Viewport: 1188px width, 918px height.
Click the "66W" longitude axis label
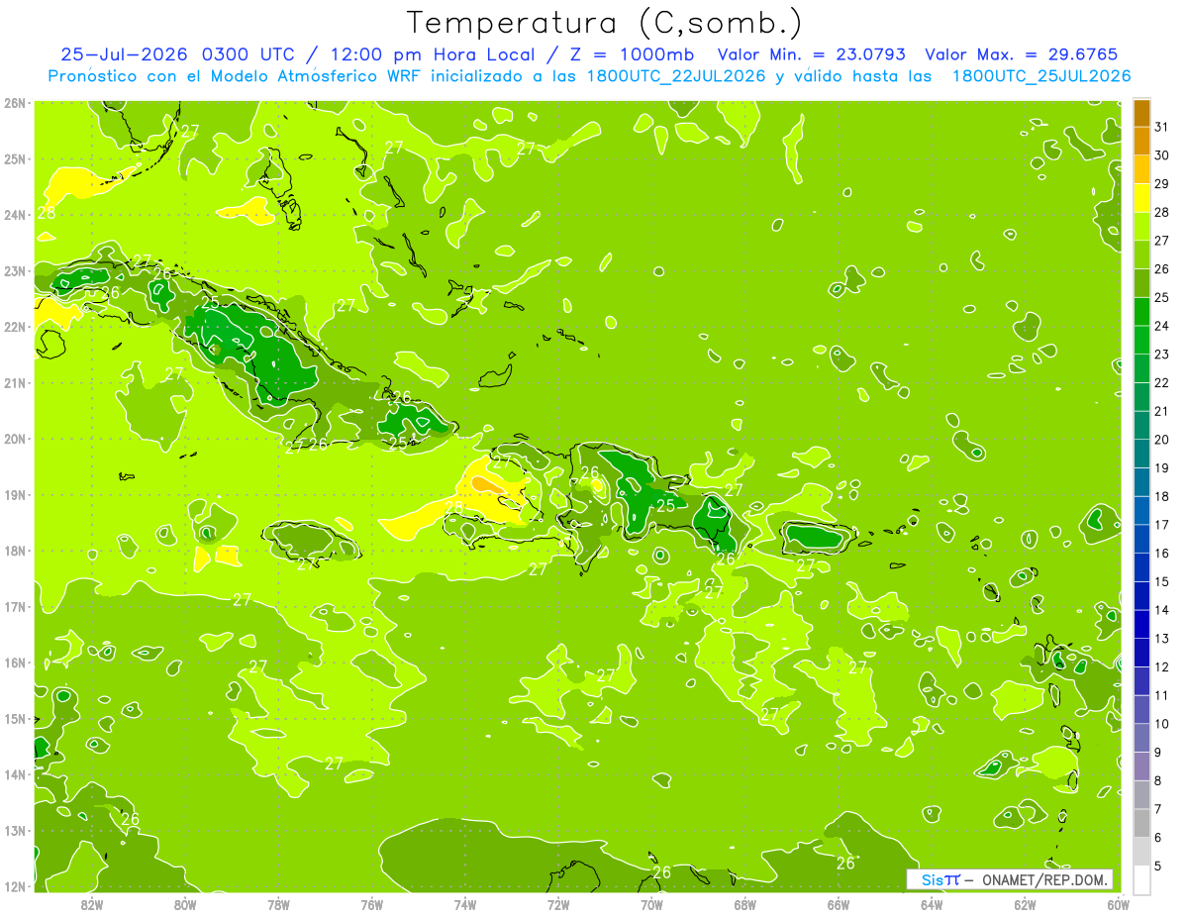tap(838, 904)
